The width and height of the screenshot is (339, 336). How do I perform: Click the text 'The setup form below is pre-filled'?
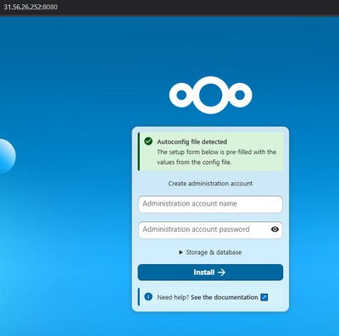point(204,152)
